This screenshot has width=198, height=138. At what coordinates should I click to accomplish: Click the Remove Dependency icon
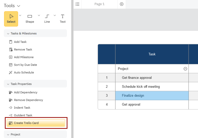[11, 100]
